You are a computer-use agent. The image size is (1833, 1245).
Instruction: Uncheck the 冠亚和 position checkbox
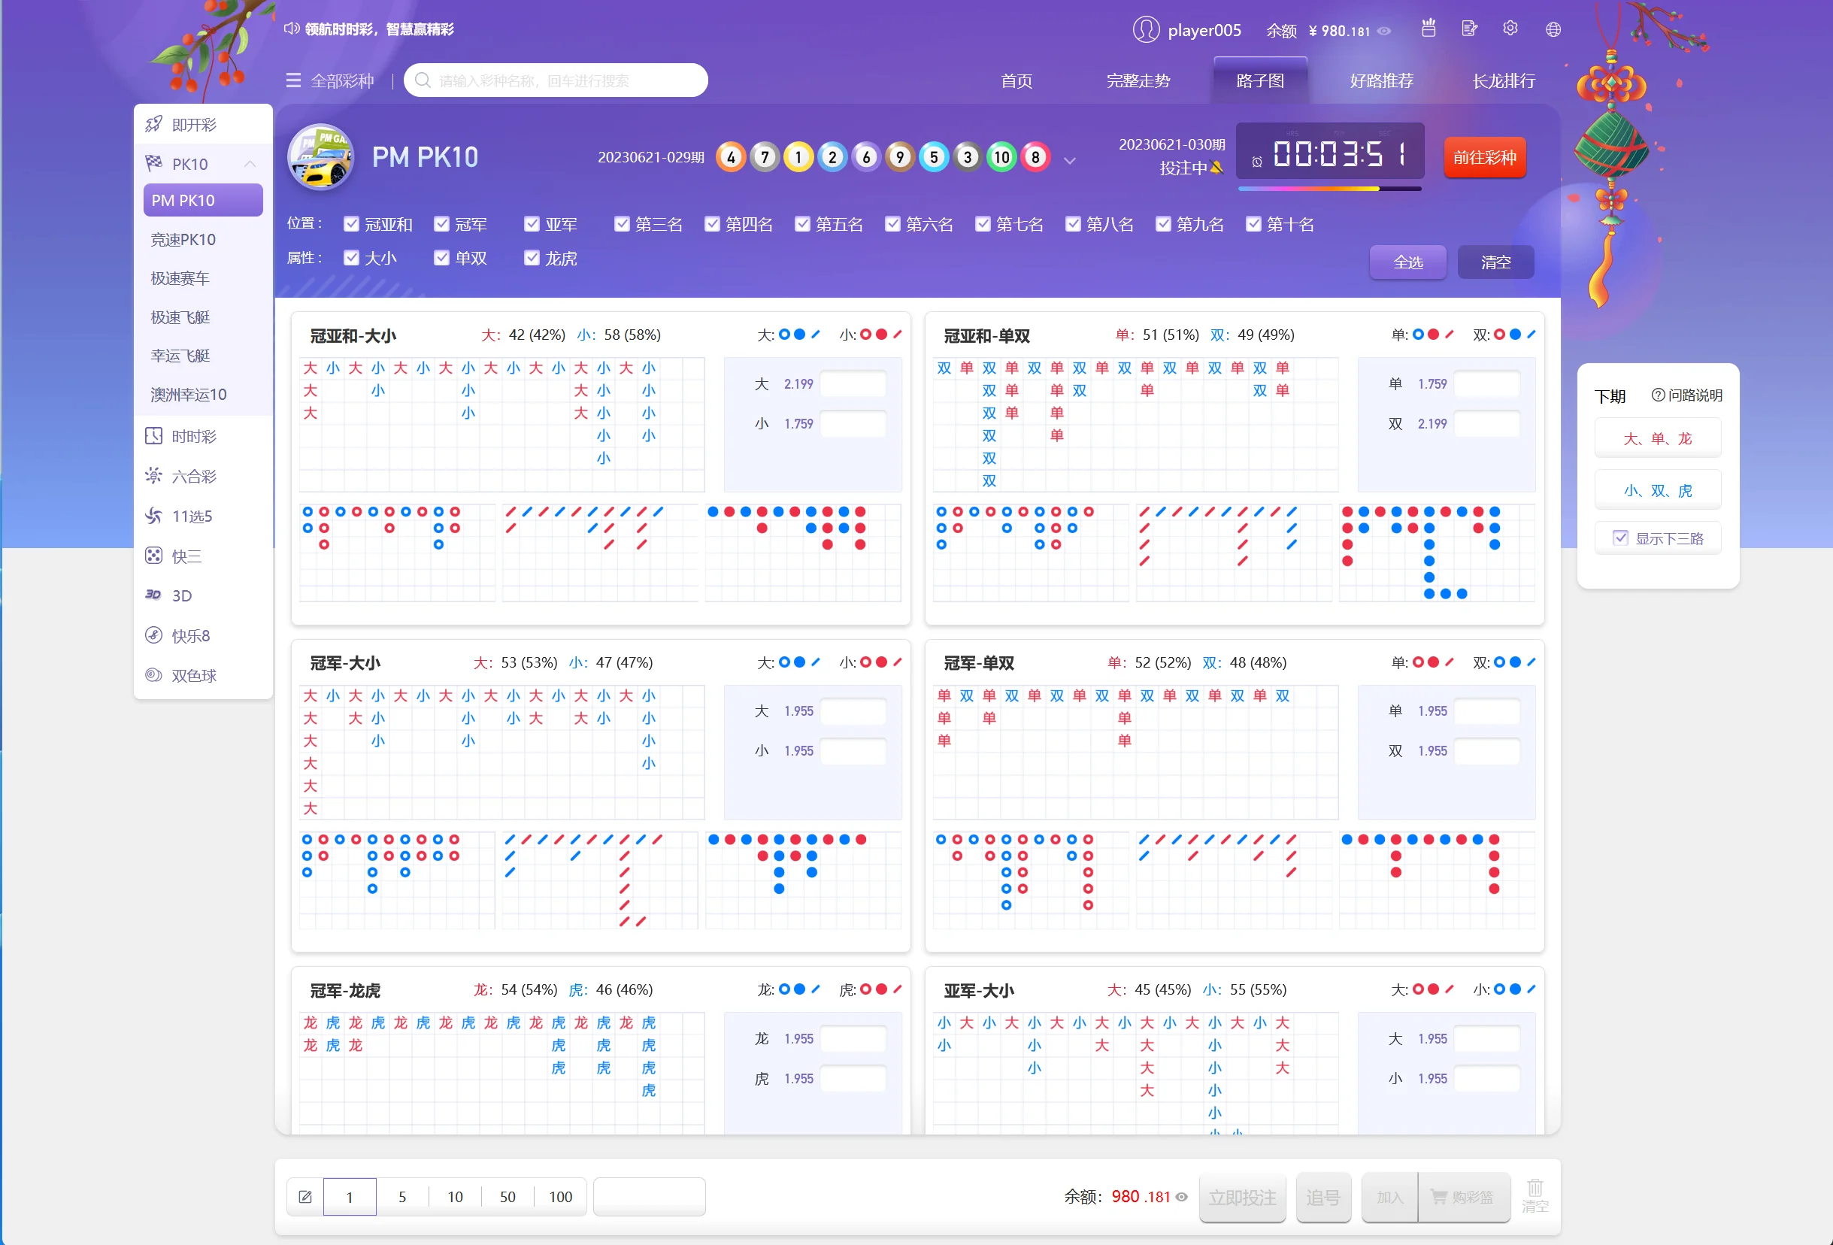pyautogui.click(x=352, y=225)
